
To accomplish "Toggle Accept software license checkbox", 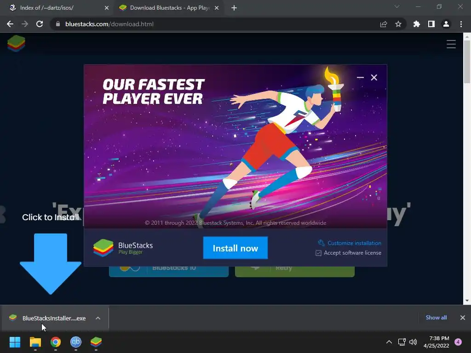I will pos(318,253).
